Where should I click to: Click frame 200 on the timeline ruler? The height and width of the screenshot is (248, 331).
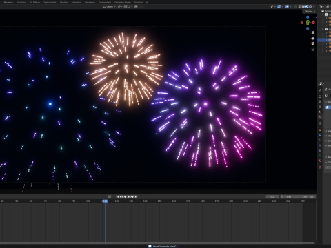coord(231,201)
